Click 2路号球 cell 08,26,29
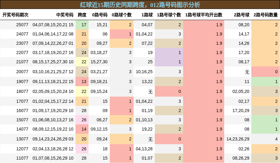Viewport: 280px width, 163px height. 241,158
